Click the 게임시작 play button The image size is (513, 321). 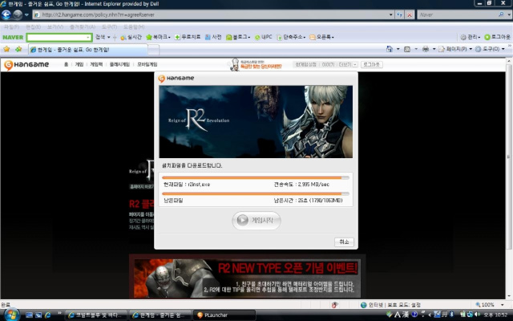pyautogui.click(x=256, y=221)
